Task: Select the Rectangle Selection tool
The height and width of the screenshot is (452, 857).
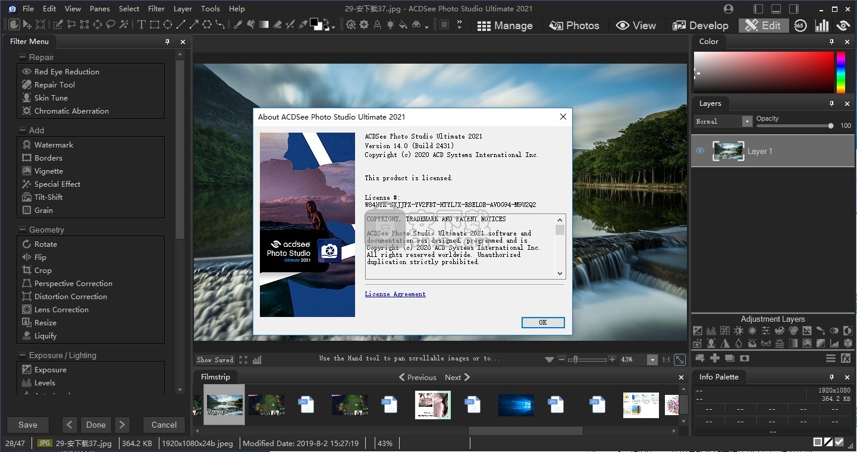Action: click(x=40, y=25)
